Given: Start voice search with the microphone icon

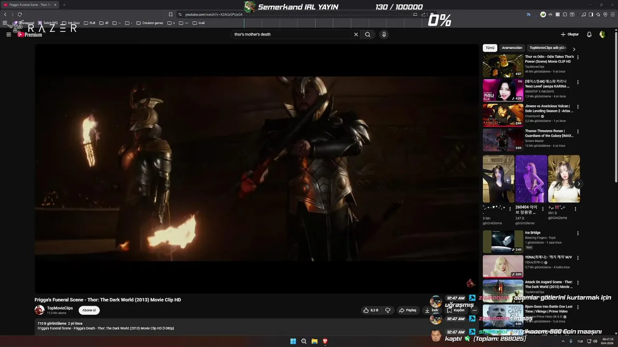Looking at the screenshot, I should coord(384,34).
